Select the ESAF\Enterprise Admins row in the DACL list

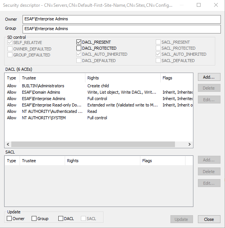[99, 99]
